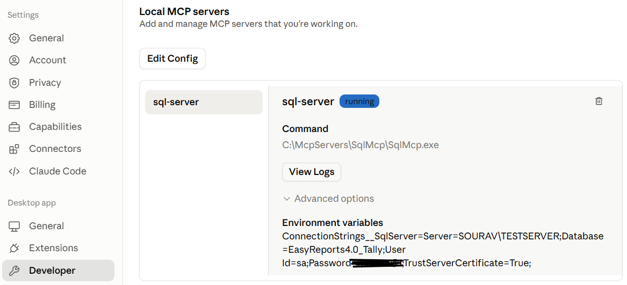Viewport: 627px width, 285px height.
Task: Click the SqlMcp.exe command path
Action: tap(361, 145)
